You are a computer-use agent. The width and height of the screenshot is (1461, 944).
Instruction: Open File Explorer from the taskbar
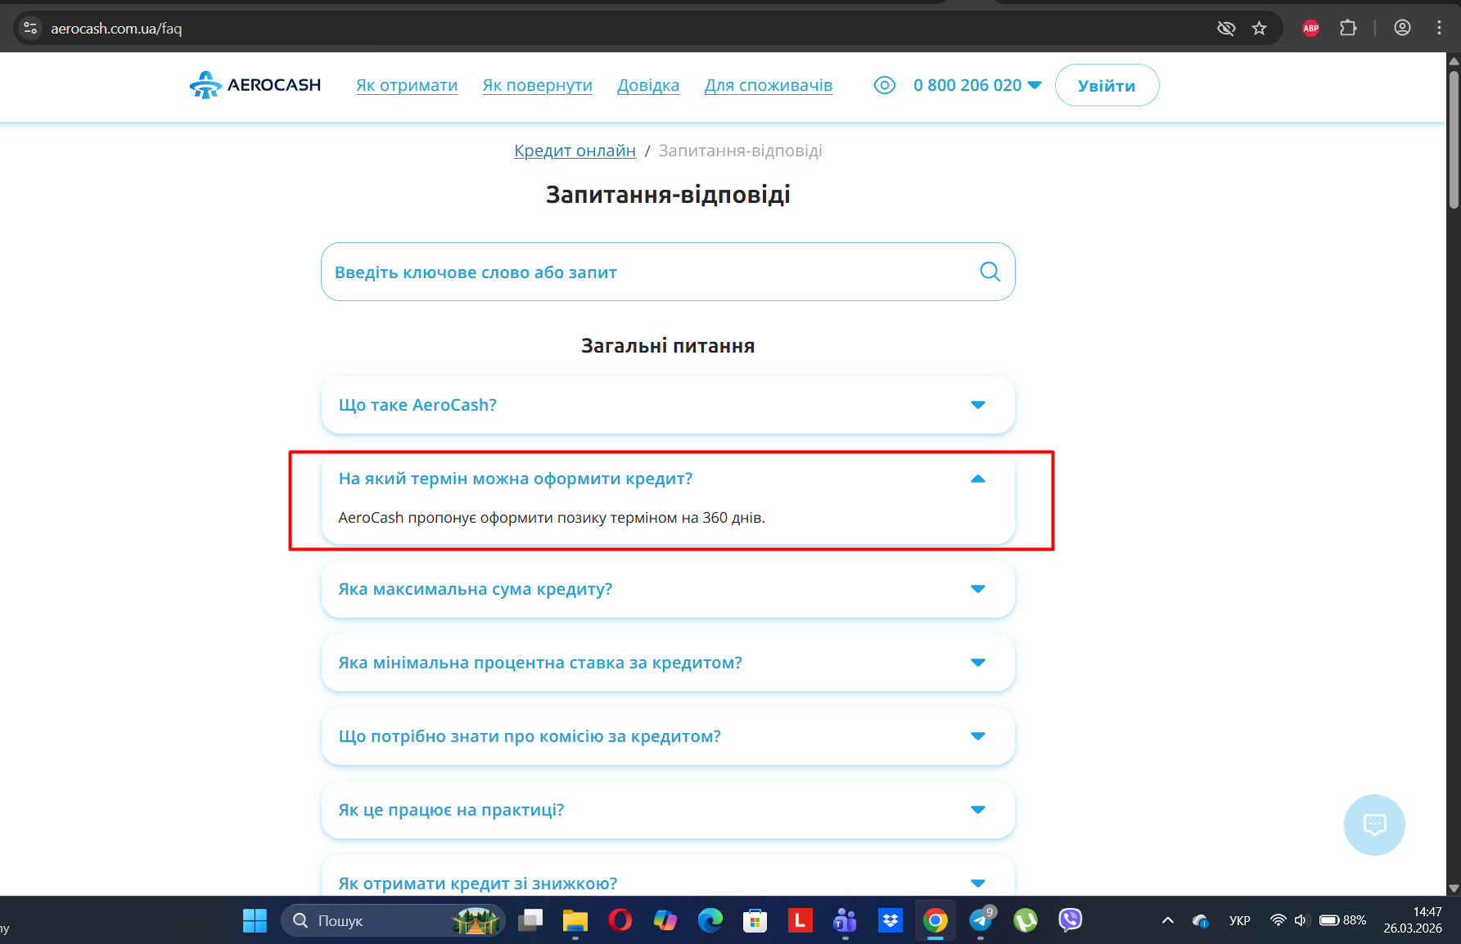coord(575,920)
